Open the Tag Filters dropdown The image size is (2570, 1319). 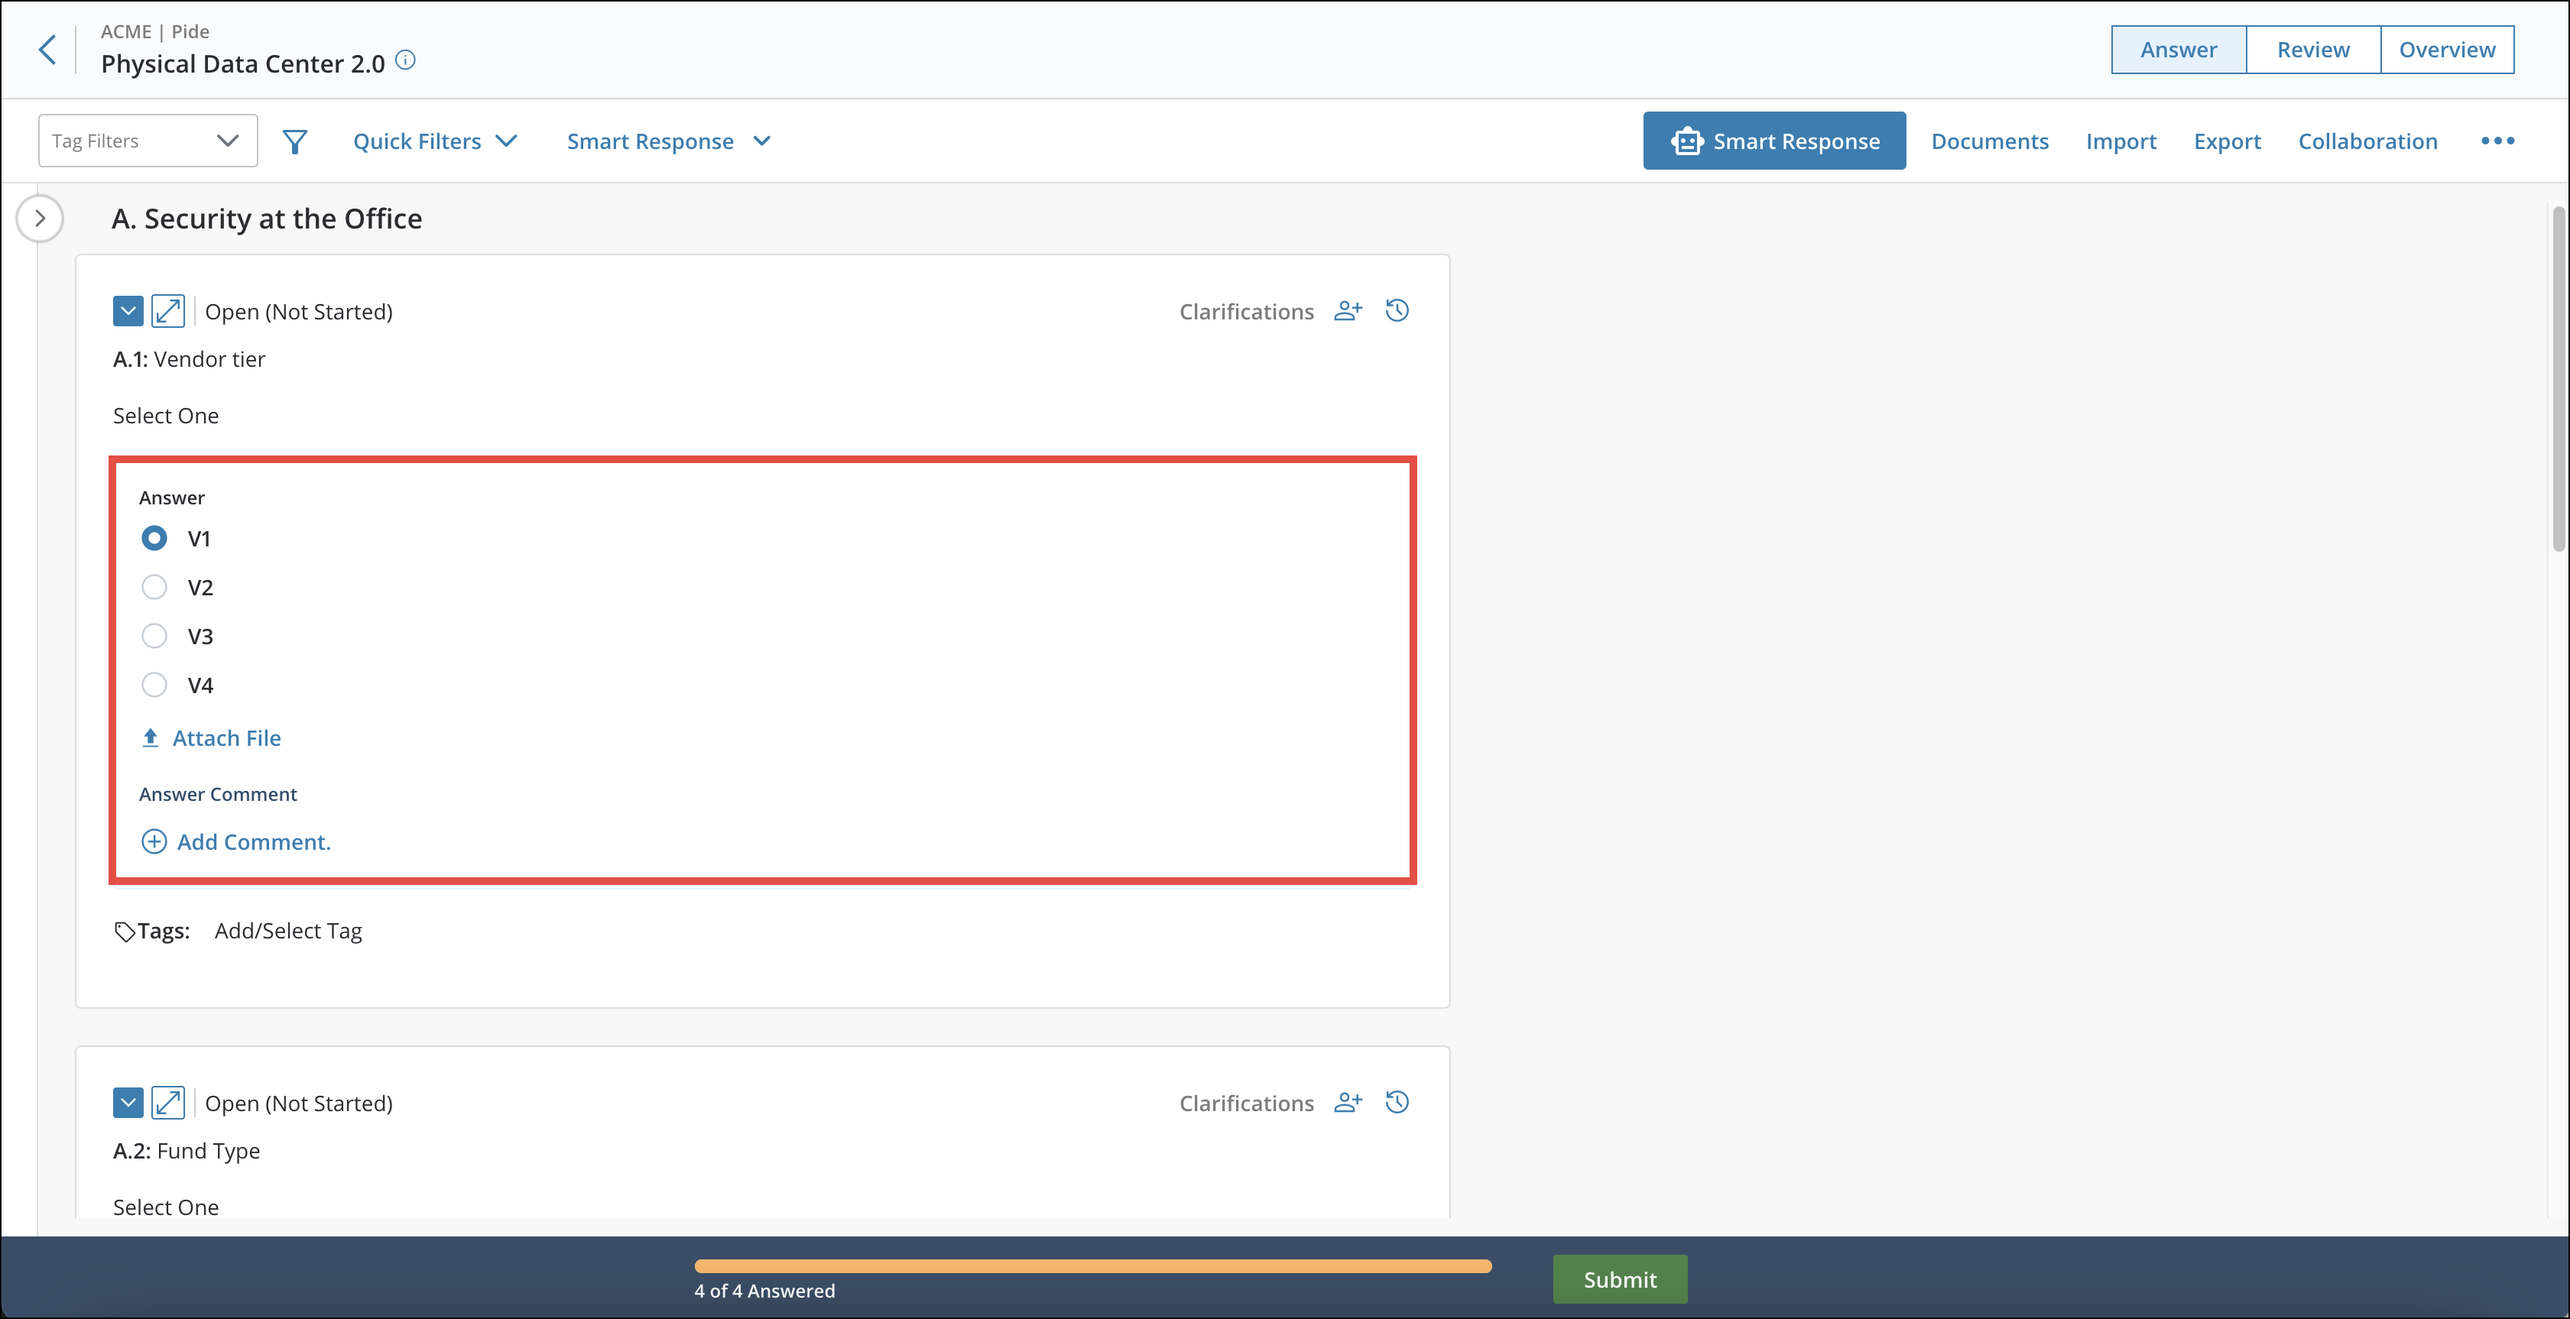click(x=147, y=140)
